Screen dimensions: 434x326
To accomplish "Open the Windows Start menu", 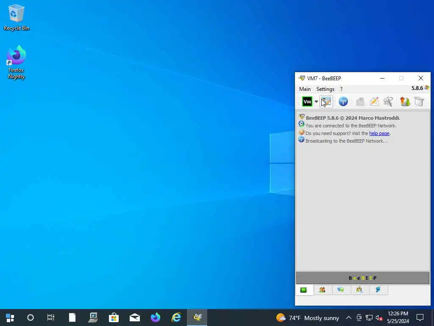I will point(10,318).
